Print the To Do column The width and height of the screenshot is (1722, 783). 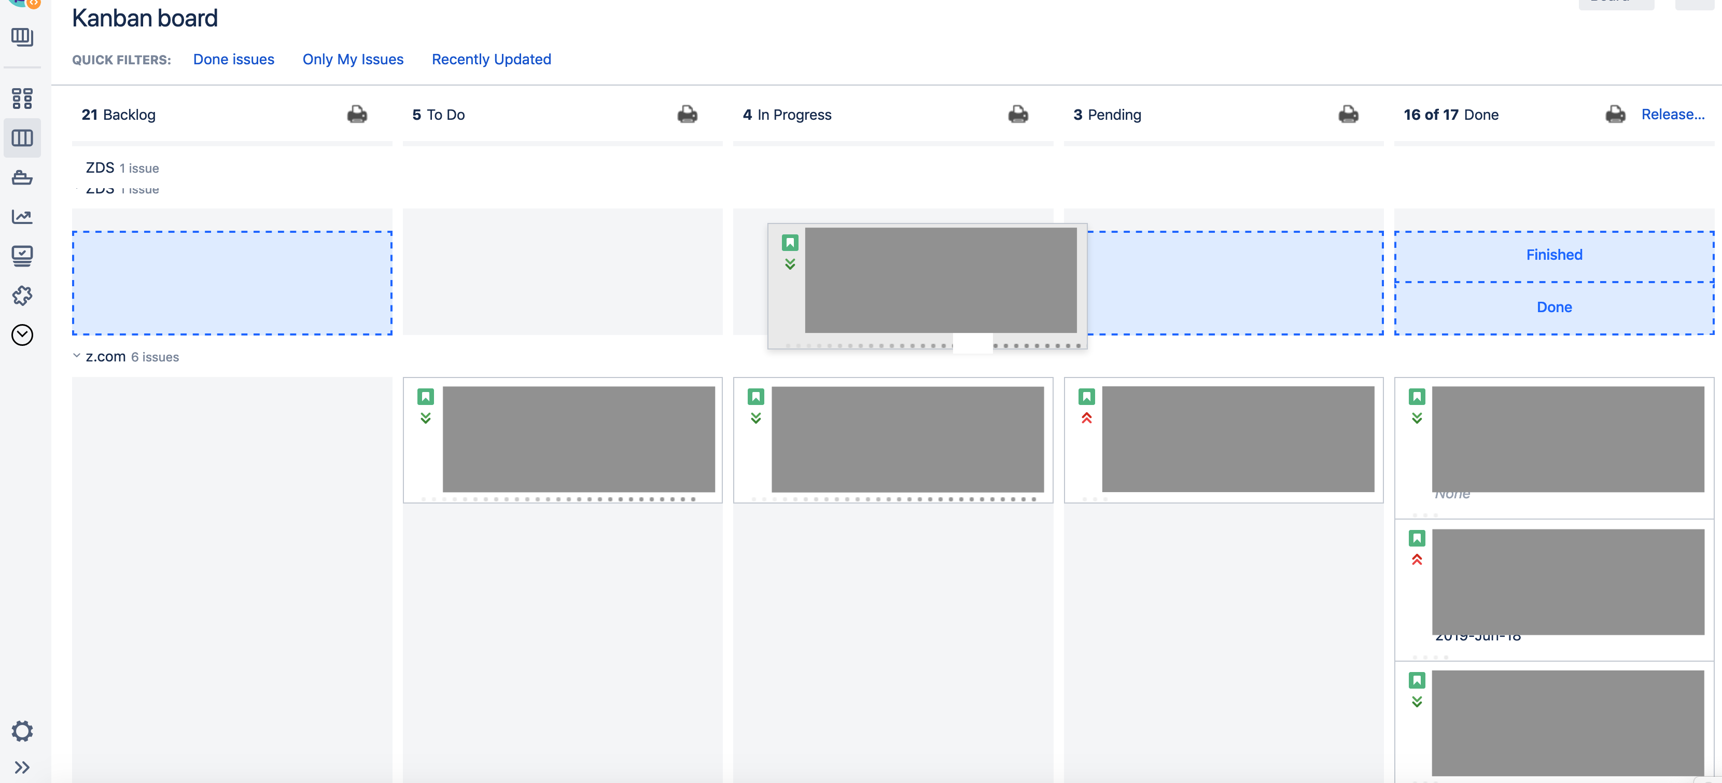(687, 115)
